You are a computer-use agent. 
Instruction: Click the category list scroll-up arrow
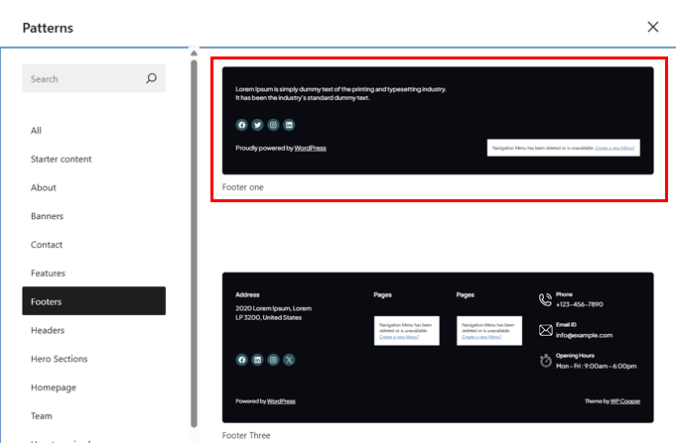(194, 53)
